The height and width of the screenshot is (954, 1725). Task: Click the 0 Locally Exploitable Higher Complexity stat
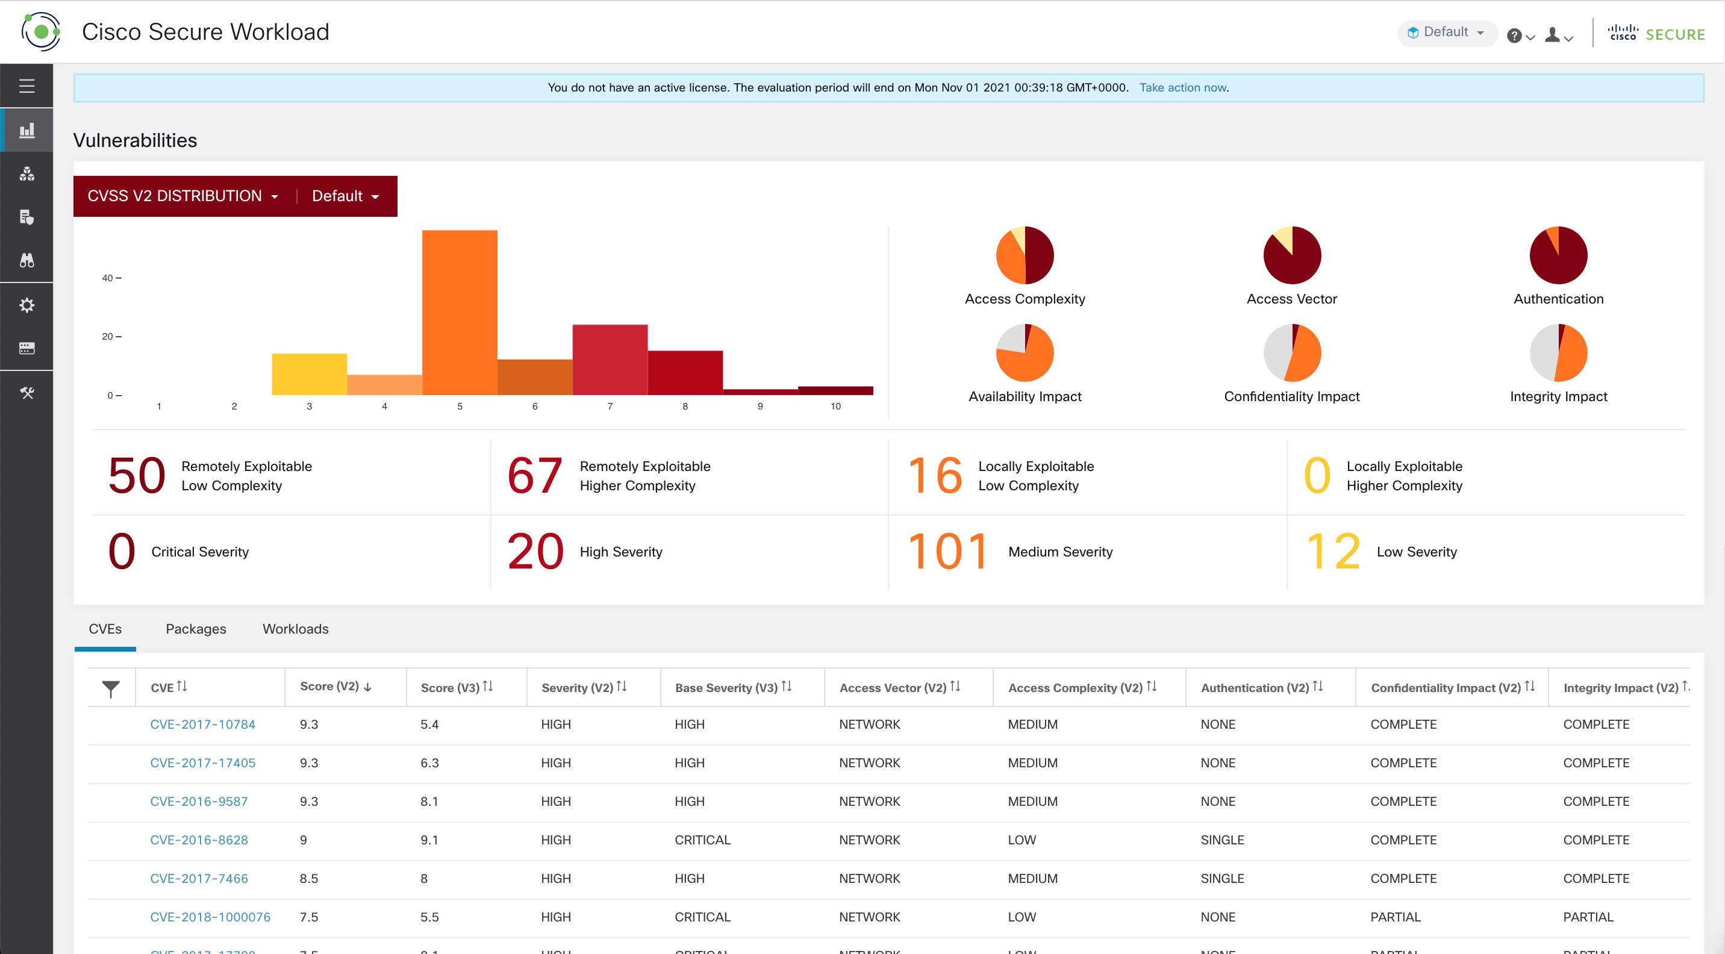coord(1383,476)
